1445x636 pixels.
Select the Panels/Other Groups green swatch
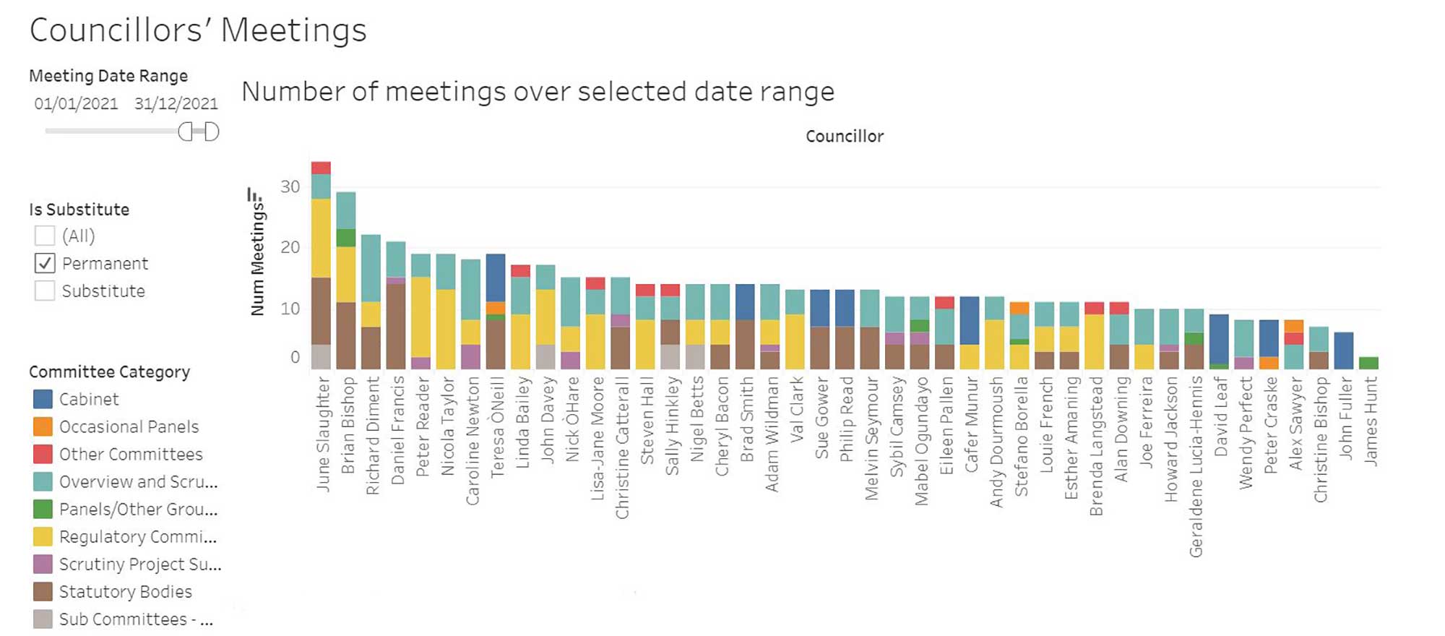[x=43, y=509]
